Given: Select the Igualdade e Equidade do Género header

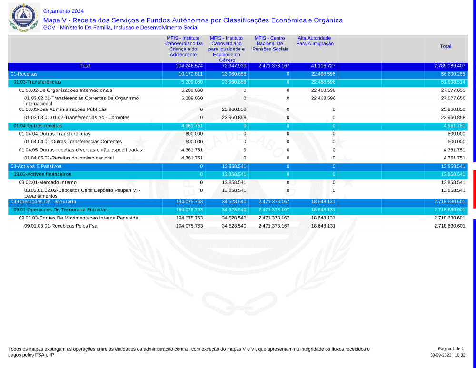Looking at the screenshot, I should click(227, 49).
